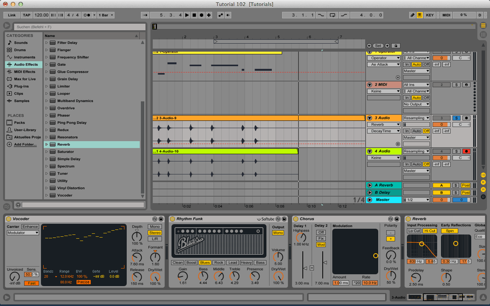The height and width of the screenshot is (306, 490).
Task: Open the mixer overview icon at top right
Action: pyautogui.click(x=483, y=34)
